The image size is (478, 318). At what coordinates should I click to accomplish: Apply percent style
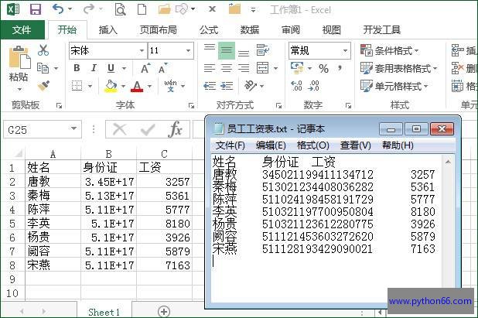pos(323,68)
